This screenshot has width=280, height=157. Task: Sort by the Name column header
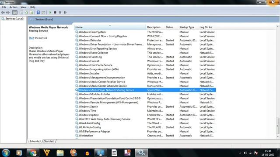110,27
